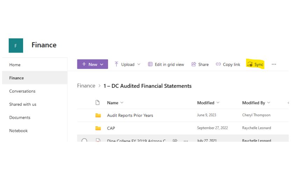Click the Edit in grid view icon
Screen dimensions: 294x180
pos(150,64)
